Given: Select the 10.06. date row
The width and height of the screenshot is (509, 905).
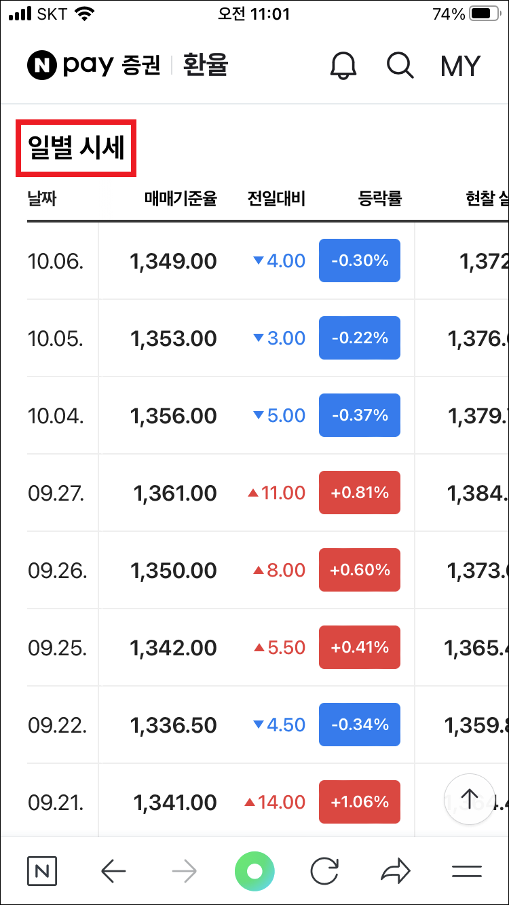Looking at the screenshot, I should pos(56,261).
